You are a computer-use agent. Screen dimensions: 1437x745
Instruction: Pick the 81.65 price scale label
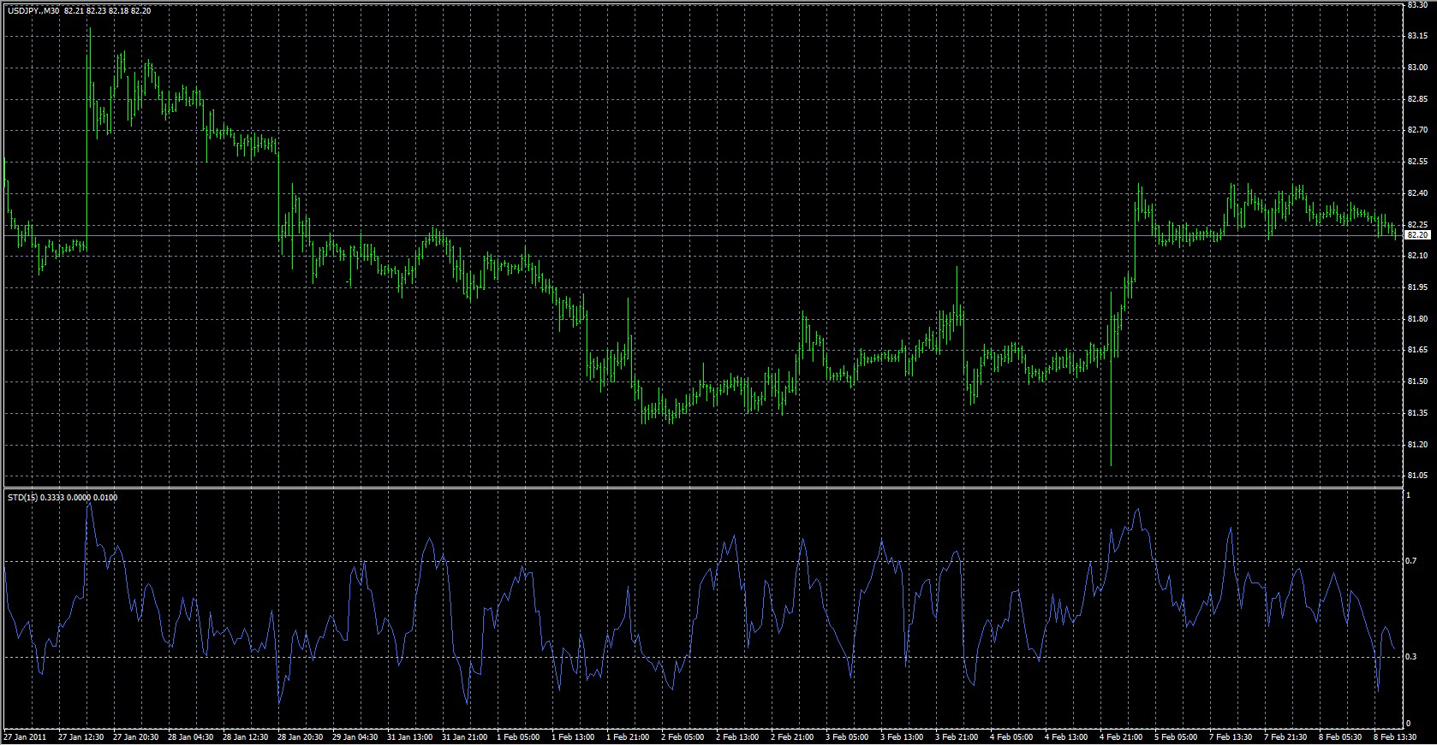pyautogui.click(x=1416, y=350)
